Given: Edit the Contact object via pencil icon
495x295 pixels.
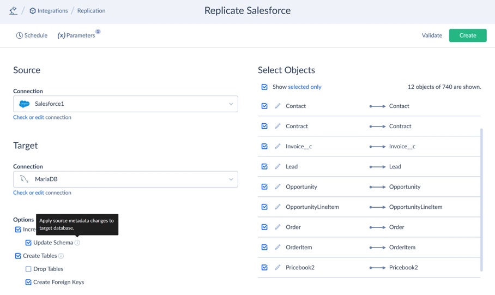Looking at the screenshot, I should [277, 106].
